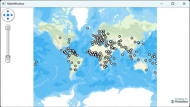Pan the map up with the north arrow
Screen dimensions: 190x107
pyautogui.click(x=8, y=11)
